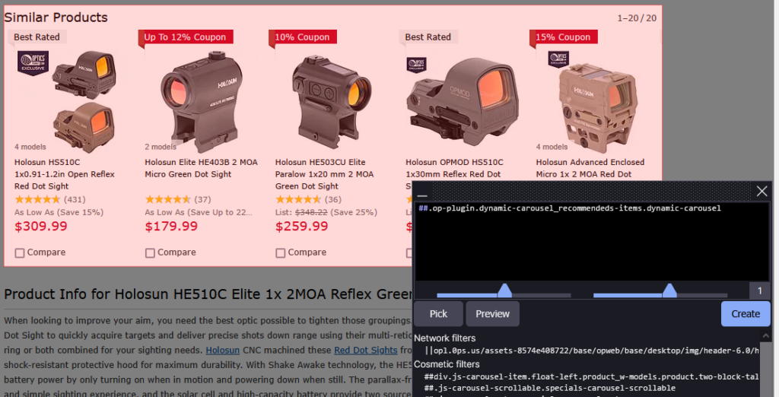Screen dimensions: 779x397
Task: Click the right specificity slider handle
Action: tap(669, 291)
